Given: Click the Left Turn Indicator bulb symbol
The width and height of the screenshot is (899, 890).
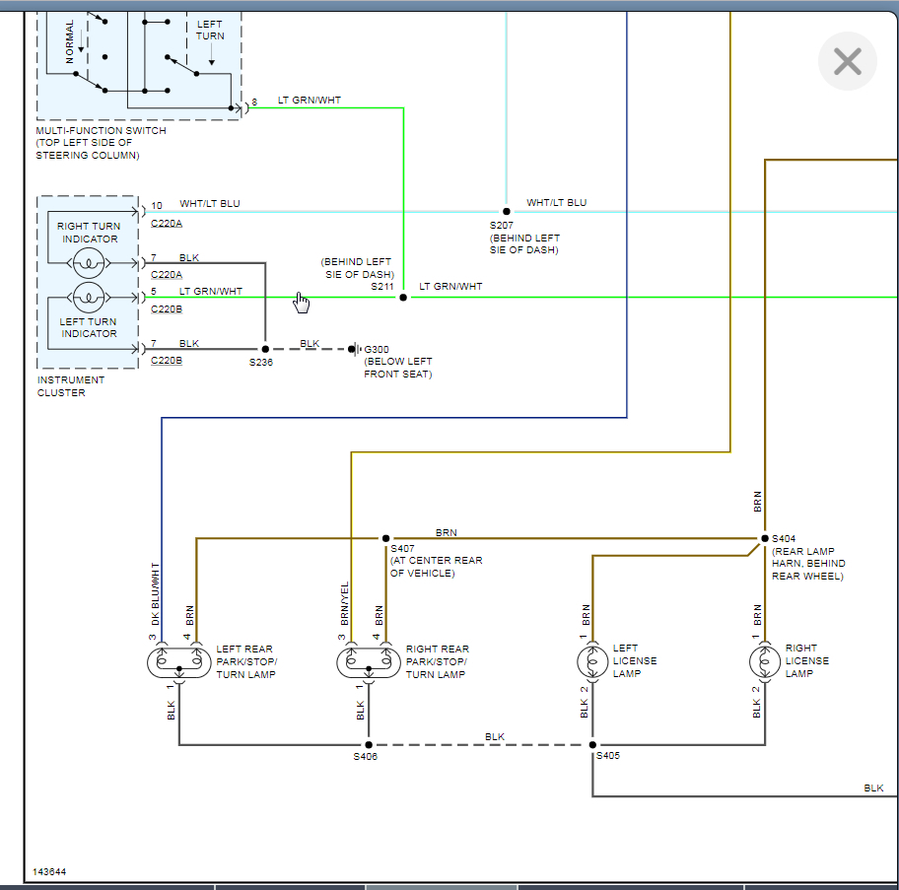Looking at the screenshot, I should click(x=90, y=296).
